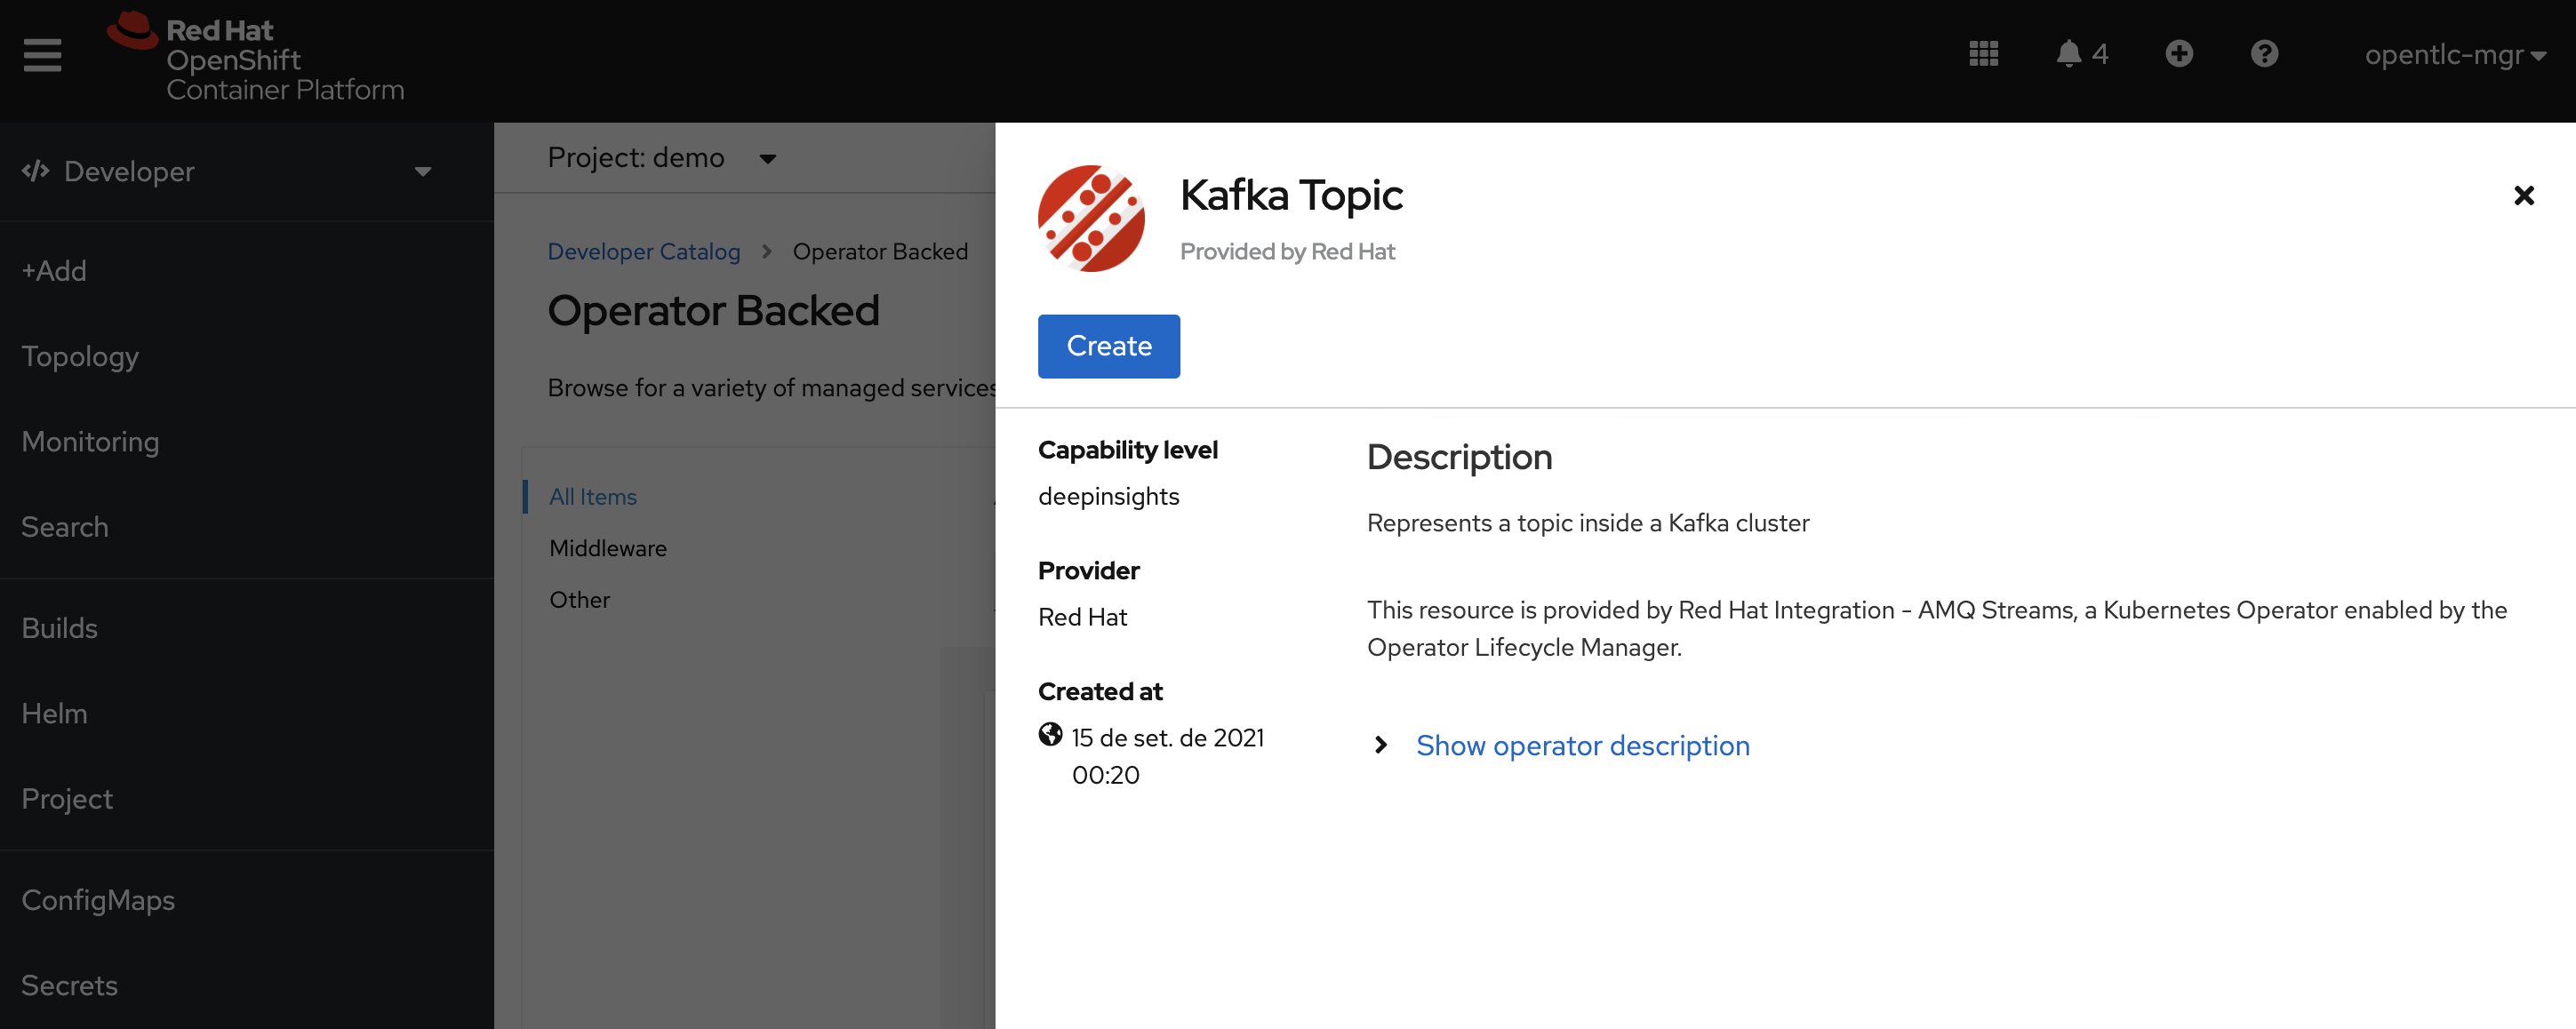Click the plus import icon
The height and width of the screenshot is (1029, 2576).
coord(2179,54)
